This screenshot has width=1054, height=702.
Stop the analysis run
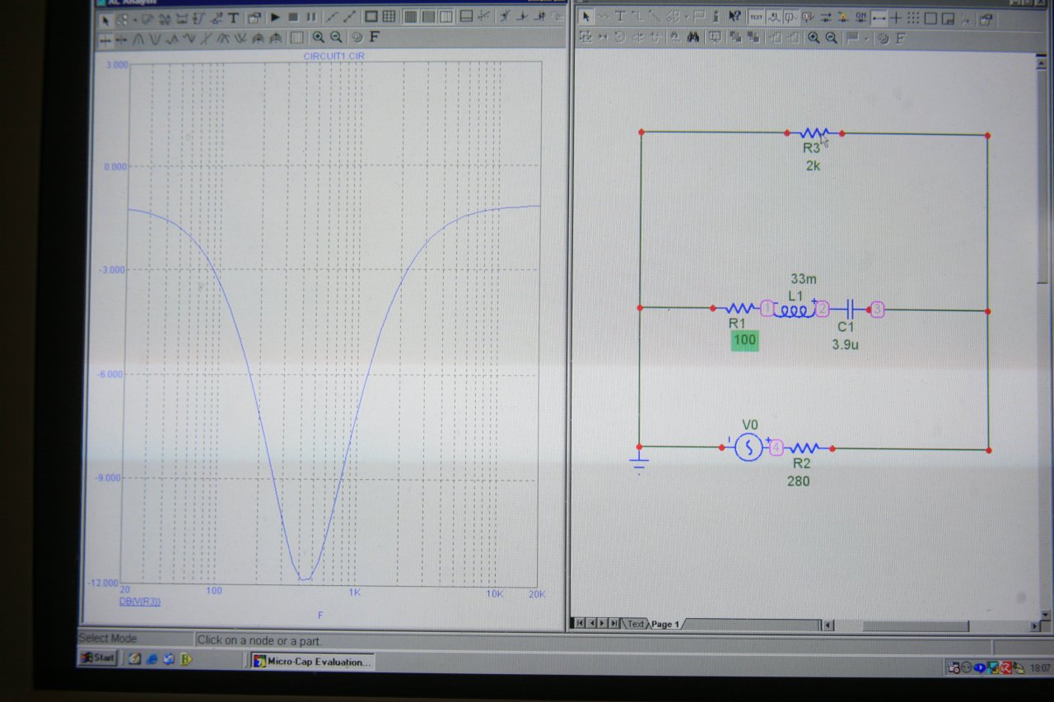tap(293, 17)
